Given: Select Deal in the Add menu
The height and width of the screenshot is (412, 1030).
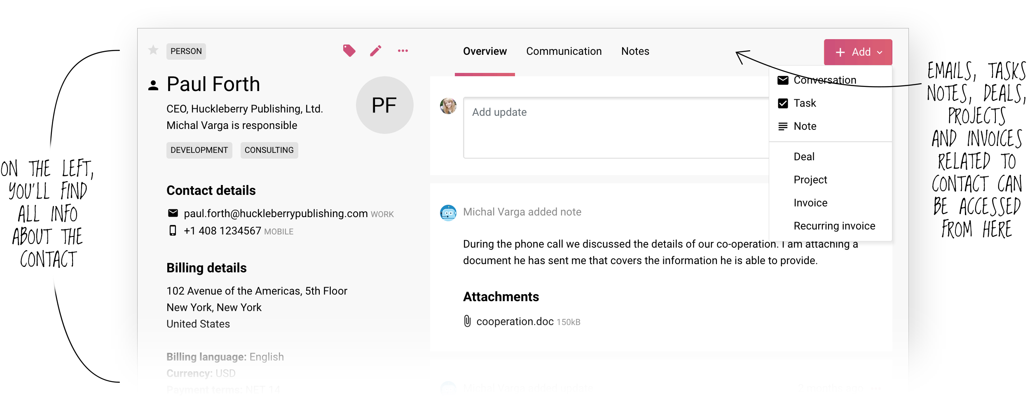Looking at the screenshot, I should [831, 157].
